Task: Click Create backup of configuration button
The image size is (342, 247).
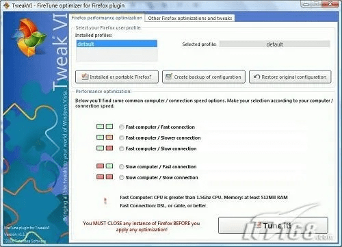Action: (x=204, y=77)
